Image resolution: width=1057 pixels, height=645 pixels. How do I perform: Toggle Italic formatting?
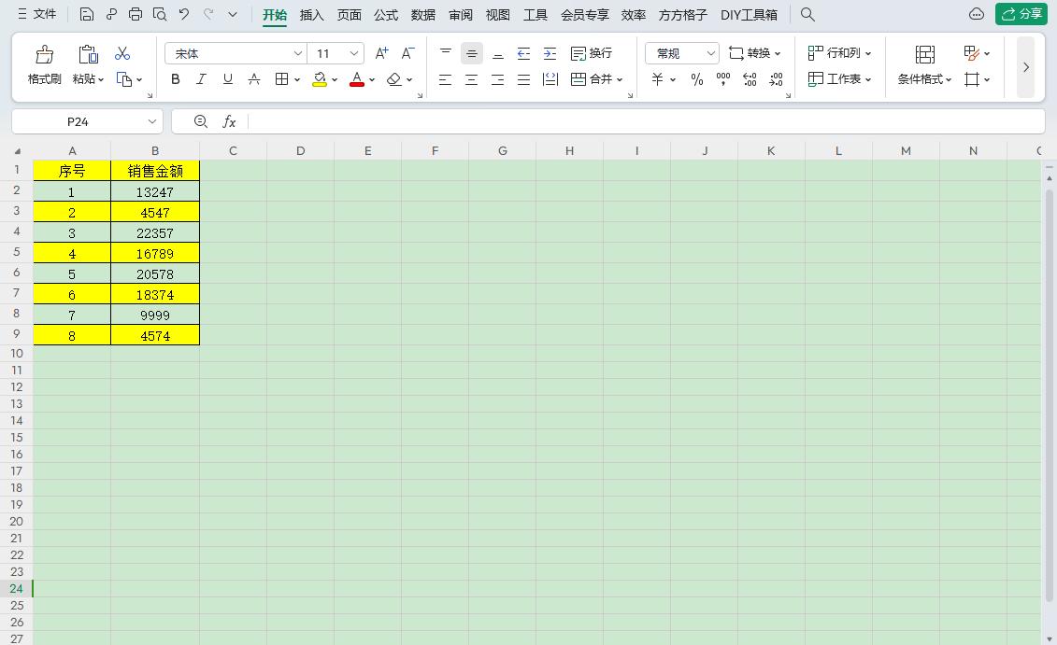201,79
